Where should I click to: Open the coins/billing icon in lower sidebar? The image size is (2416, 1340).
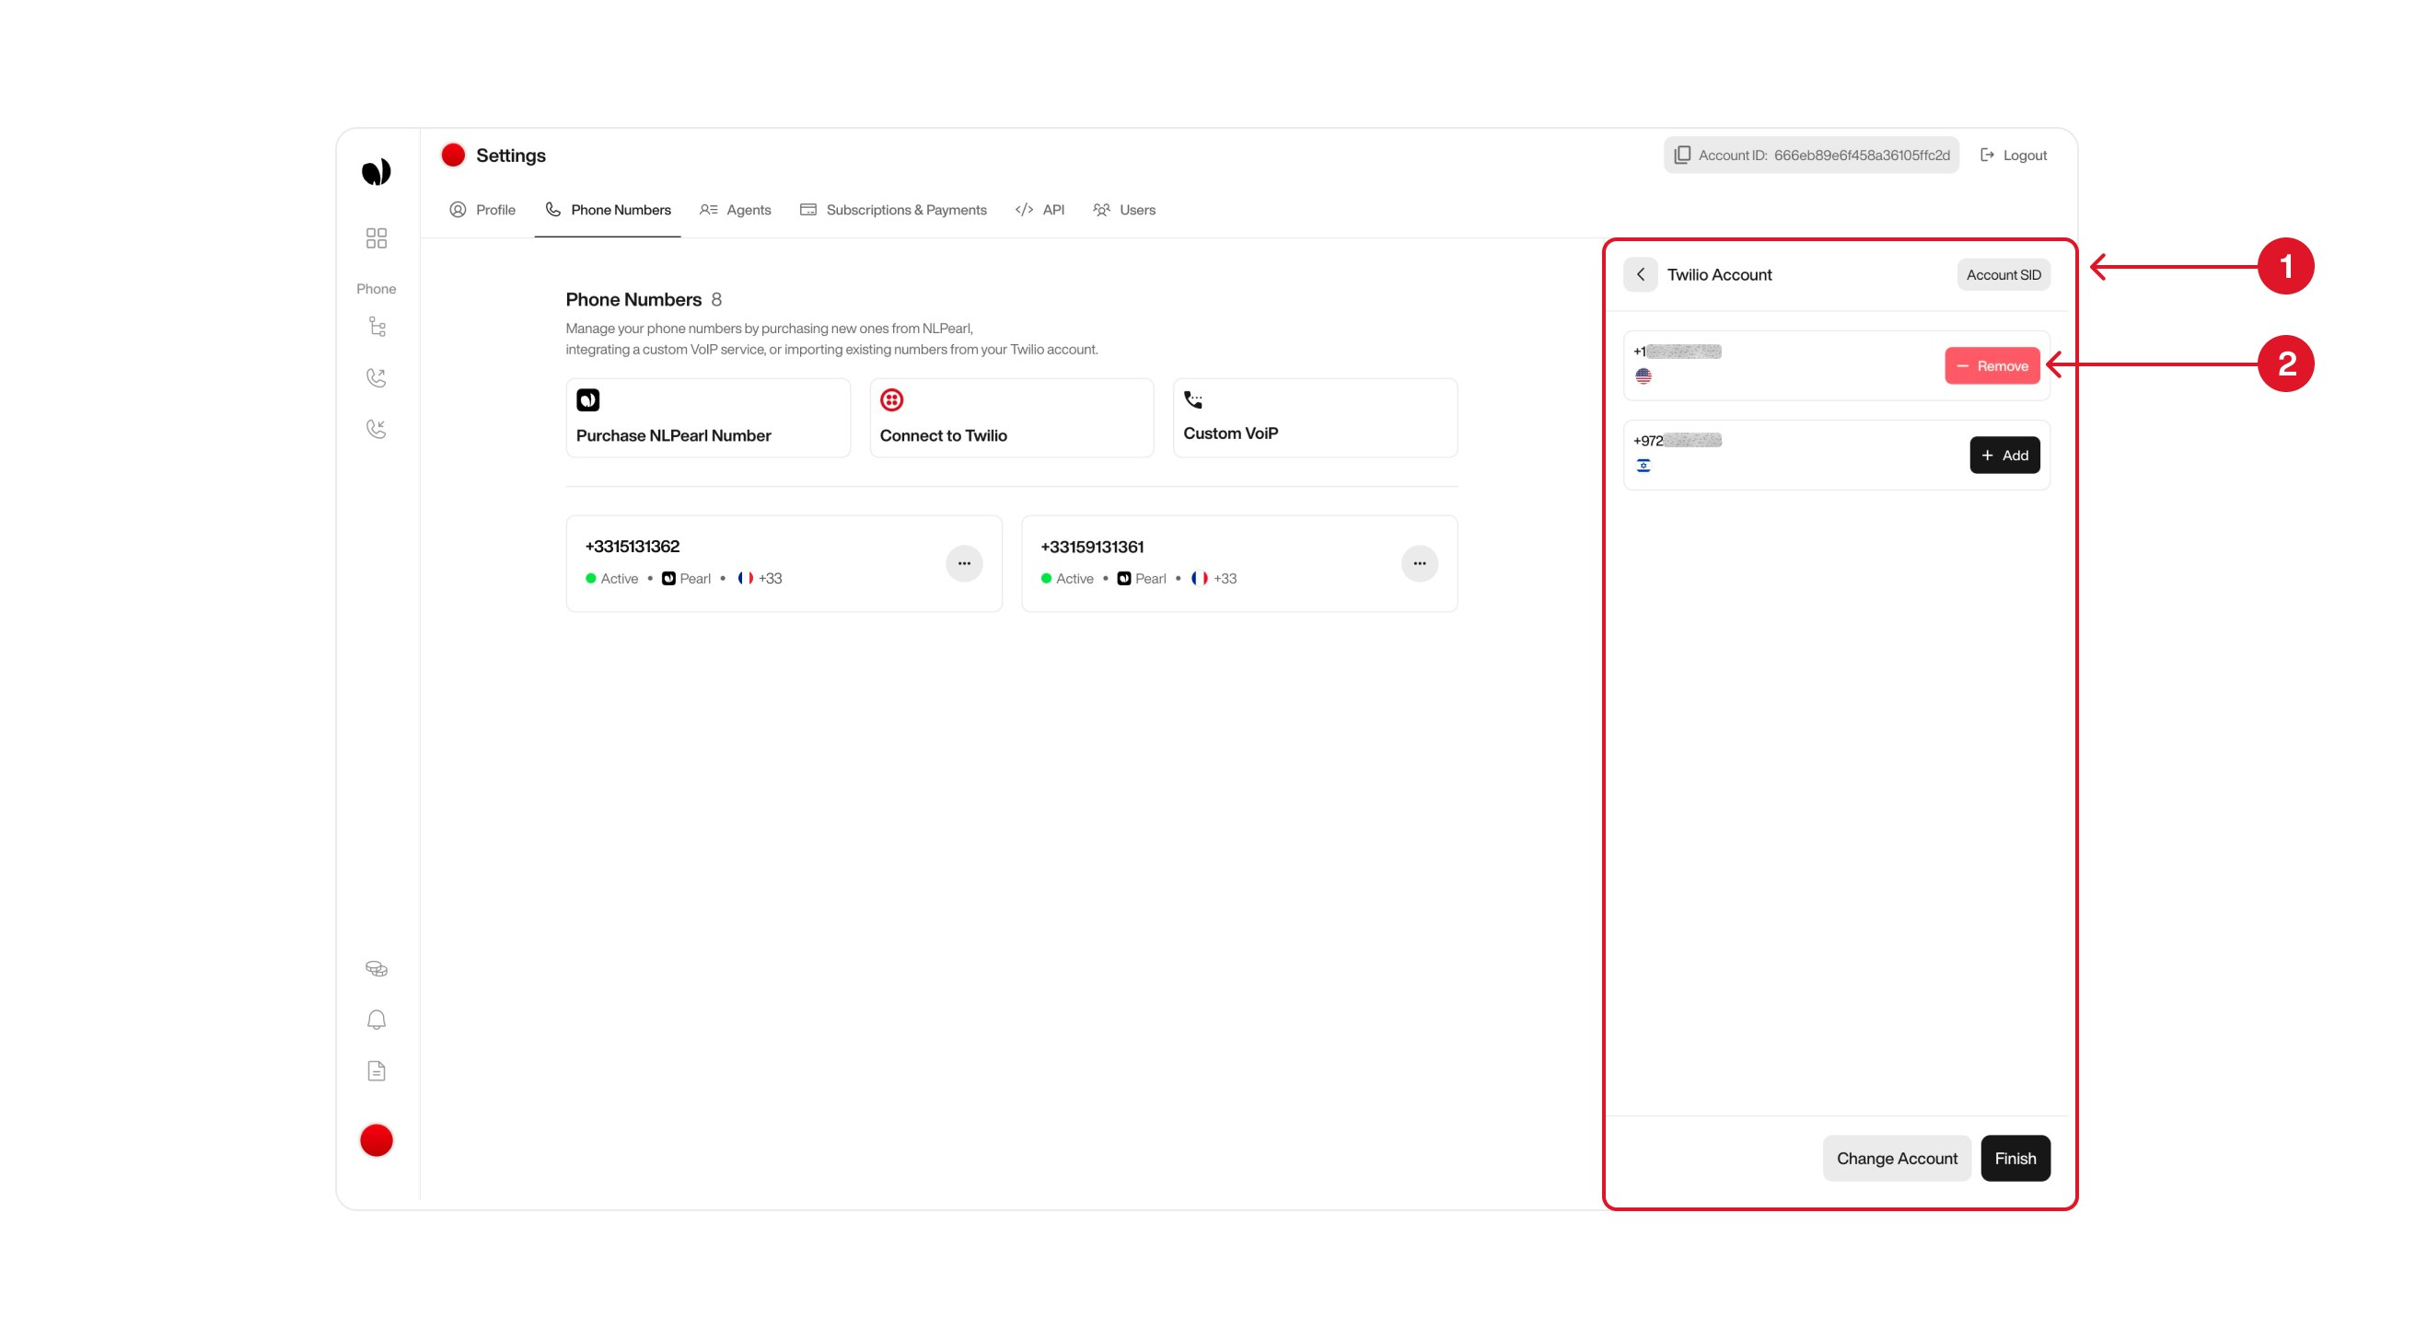[376, 967]
